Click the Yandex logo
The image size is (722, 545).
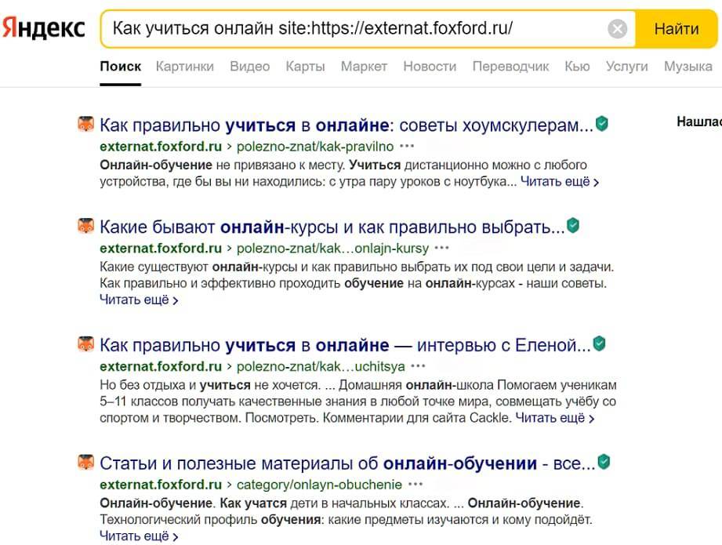pos(44,28)
